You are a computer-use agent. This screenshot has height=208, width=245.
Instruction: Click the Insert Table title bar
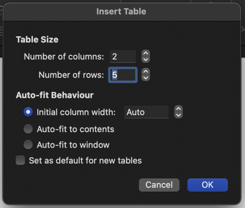[x=121, y=11]
